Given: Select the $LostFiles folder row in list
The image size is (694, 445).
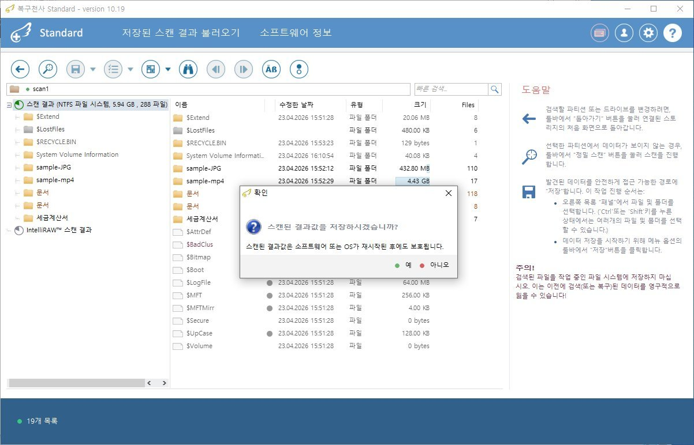Looking at the screenshot, I should pyautogui.click(x=326, y=130).
